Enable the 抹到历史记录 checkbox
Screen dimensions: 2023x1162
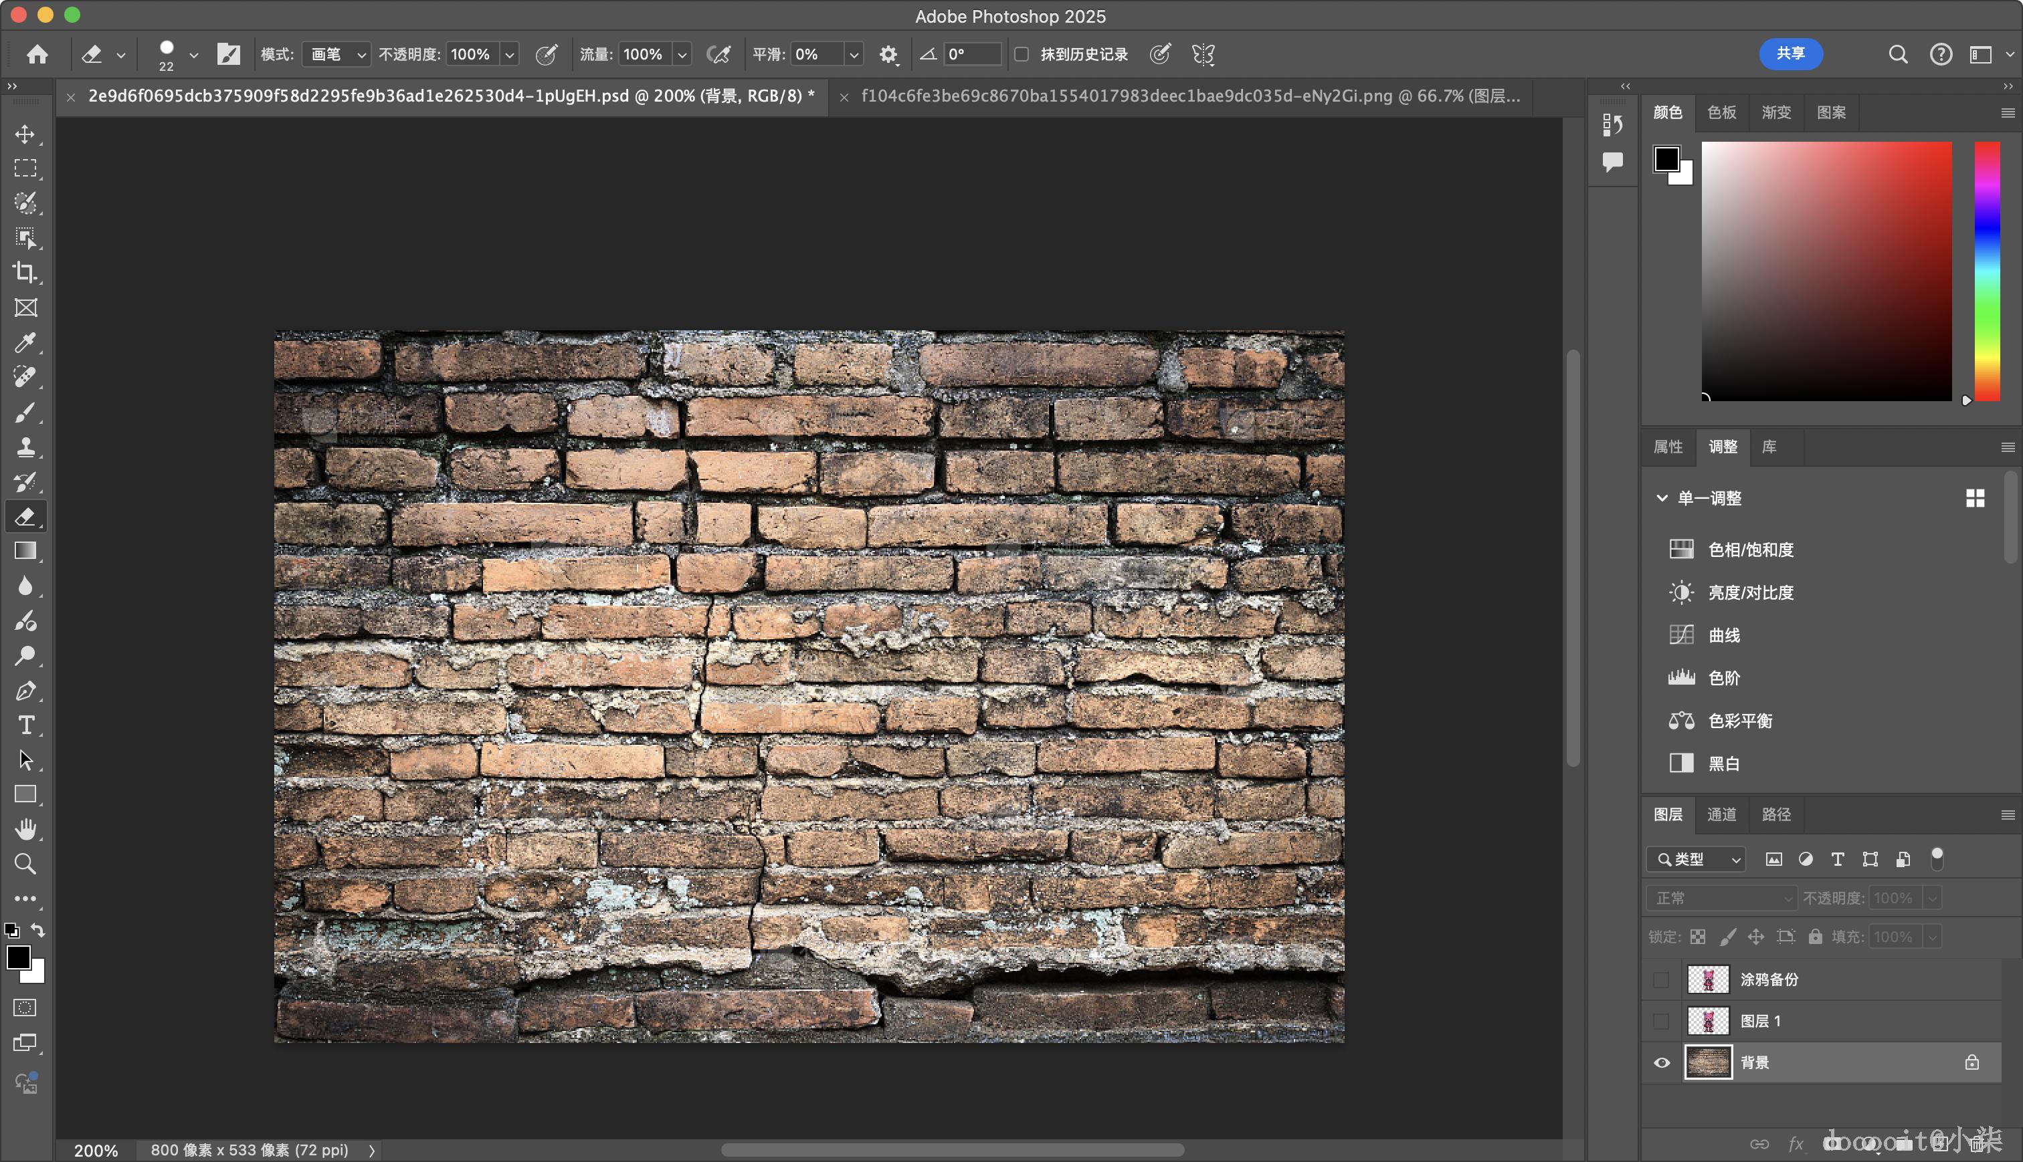1021,54
